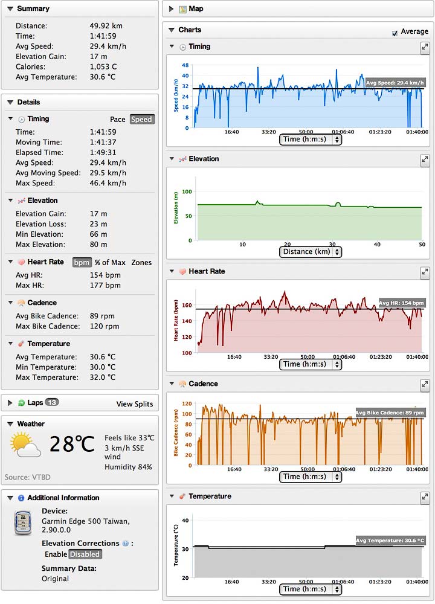Click the Avg Temperature: 30.6 °C chart label

point(390,541)
